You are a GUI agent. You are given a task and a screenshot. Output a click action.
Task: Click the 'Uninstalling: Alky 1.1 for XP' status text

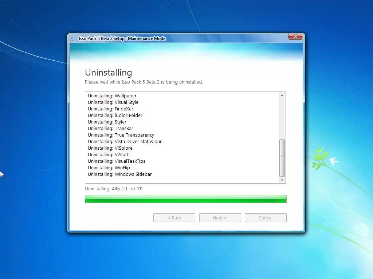click(x=114, y=189)
